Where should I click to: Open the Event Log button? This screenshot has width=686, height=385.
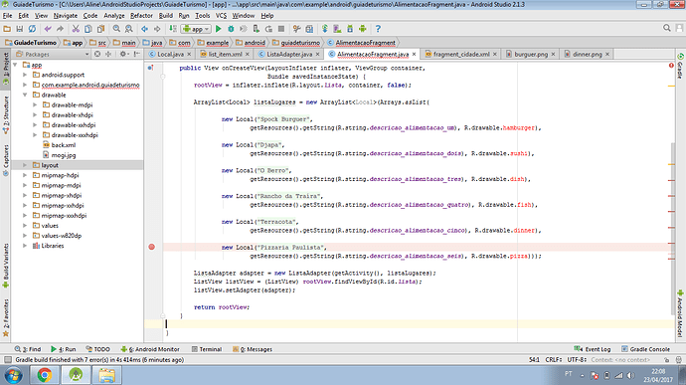point(593,349)
